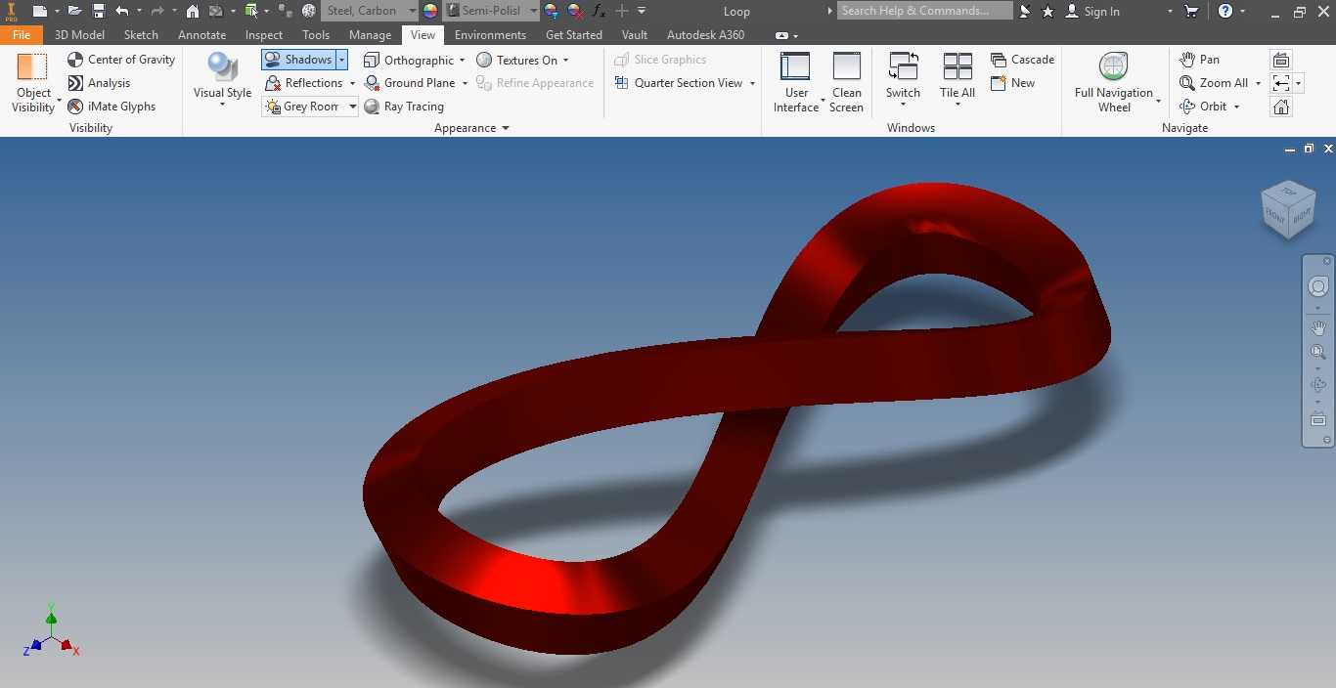Click in Search Help & Commands field
This screenshot has width=1336, height=688.
[926, 11]
